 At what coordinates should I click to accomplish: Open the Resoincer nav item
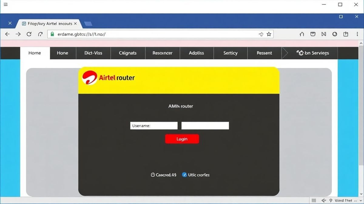click(x=163, y=53)
